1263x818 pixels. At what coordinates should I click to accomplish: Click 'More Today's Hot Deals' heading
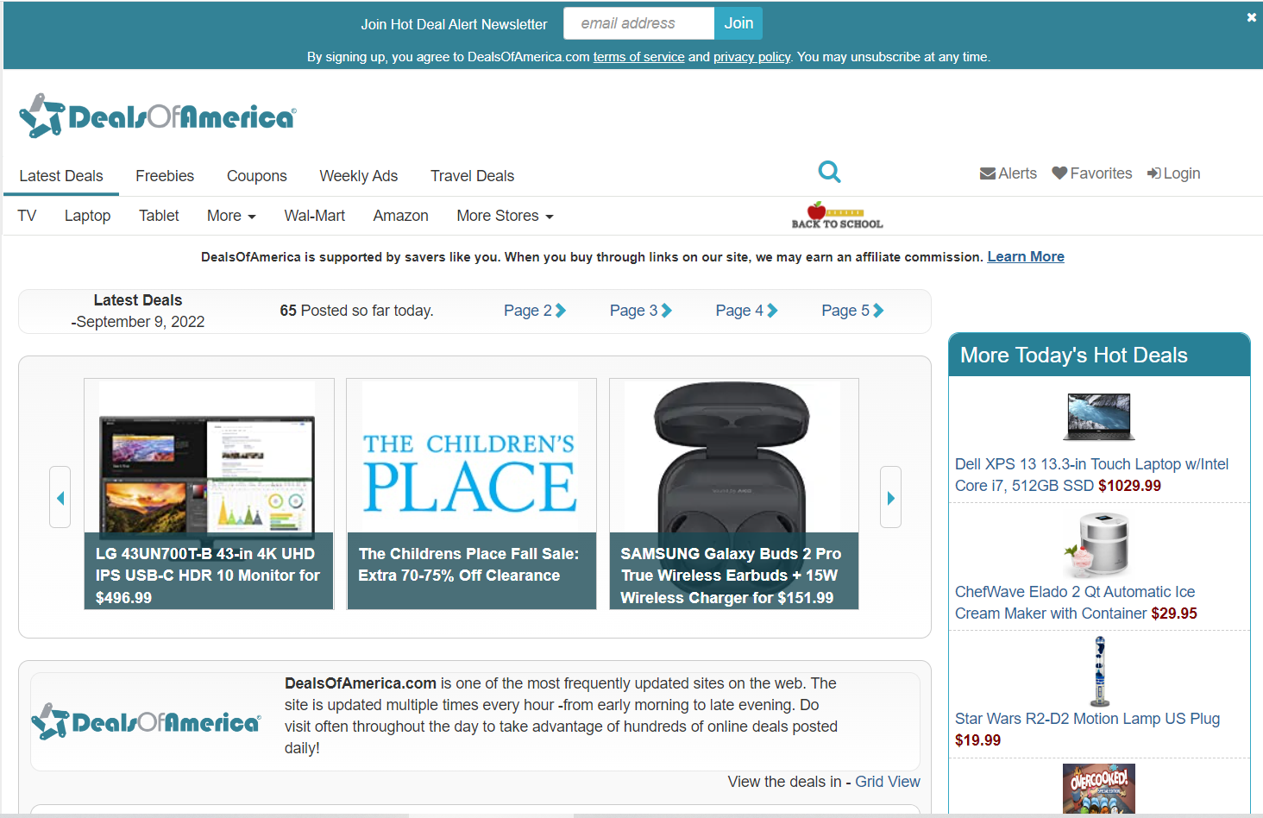(1074, 355)
